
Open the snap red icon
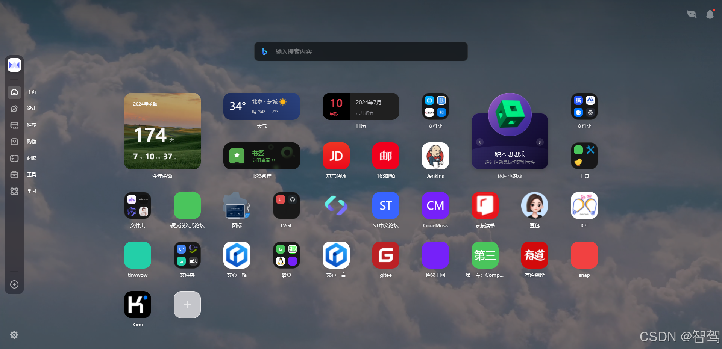click(584, 255)
